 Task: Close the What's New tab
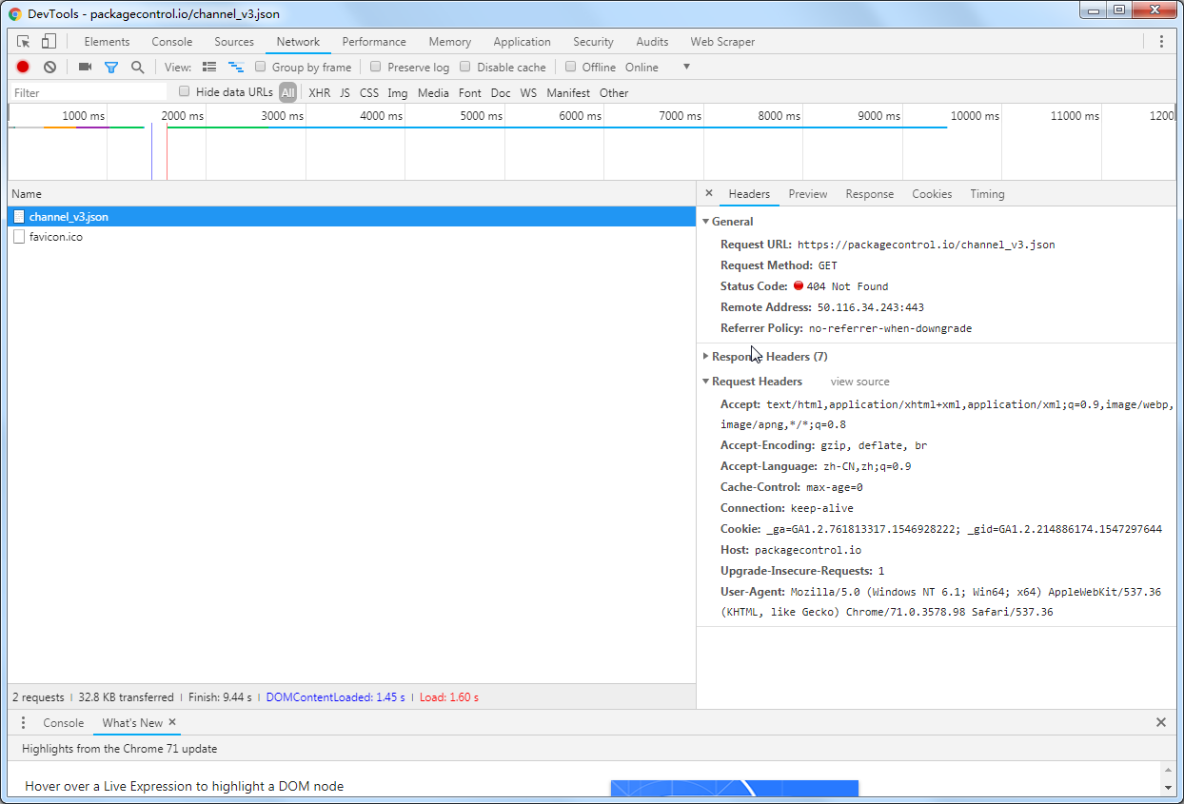pyautogui.click(x=172, y=722)
